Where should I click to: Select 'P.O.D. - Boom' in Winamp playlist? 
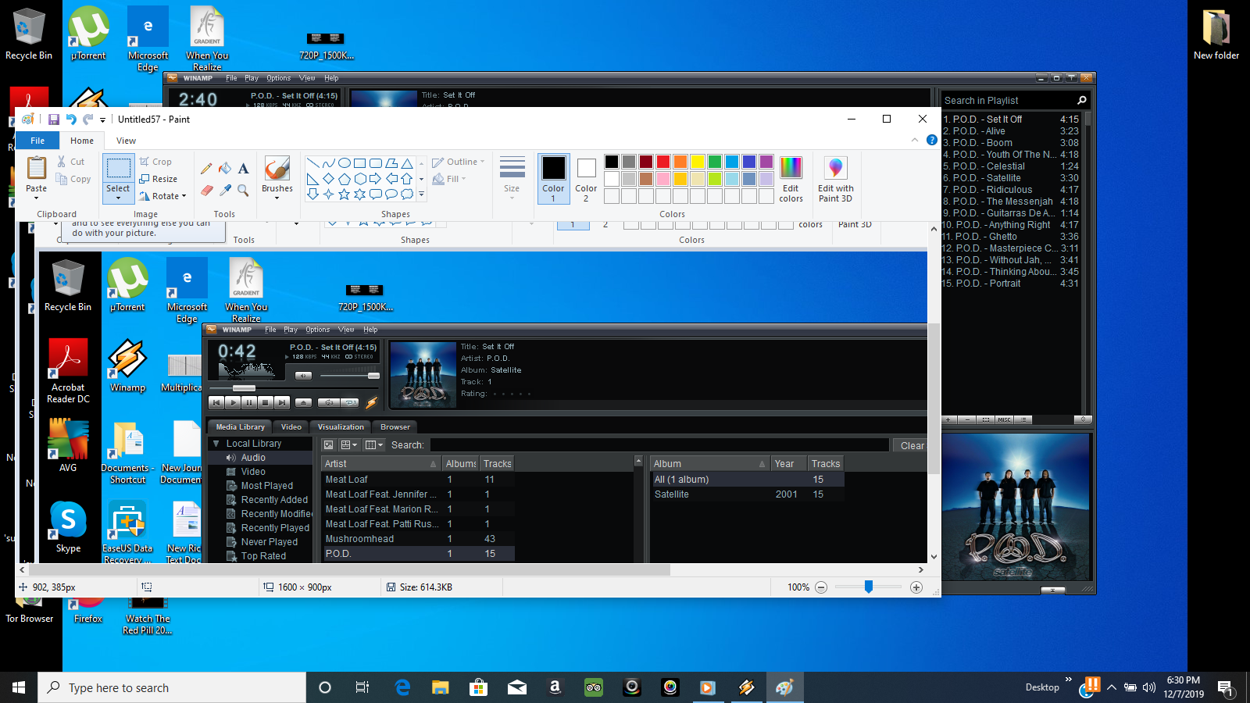tap(1010, 143)
